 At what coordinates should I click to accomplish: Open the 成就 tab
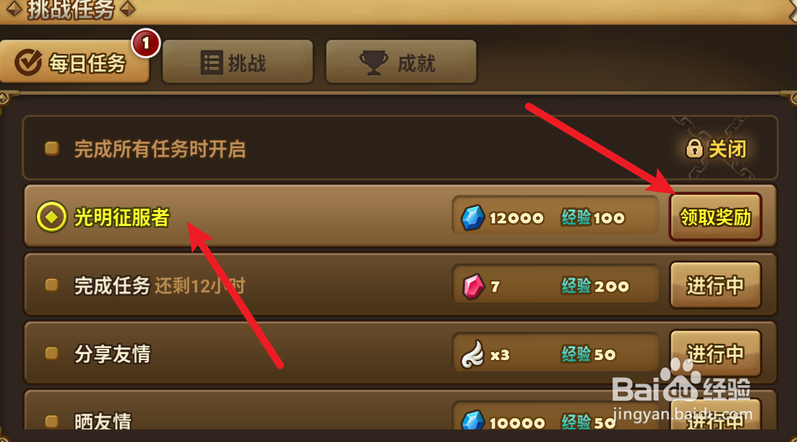pos(401,62)
